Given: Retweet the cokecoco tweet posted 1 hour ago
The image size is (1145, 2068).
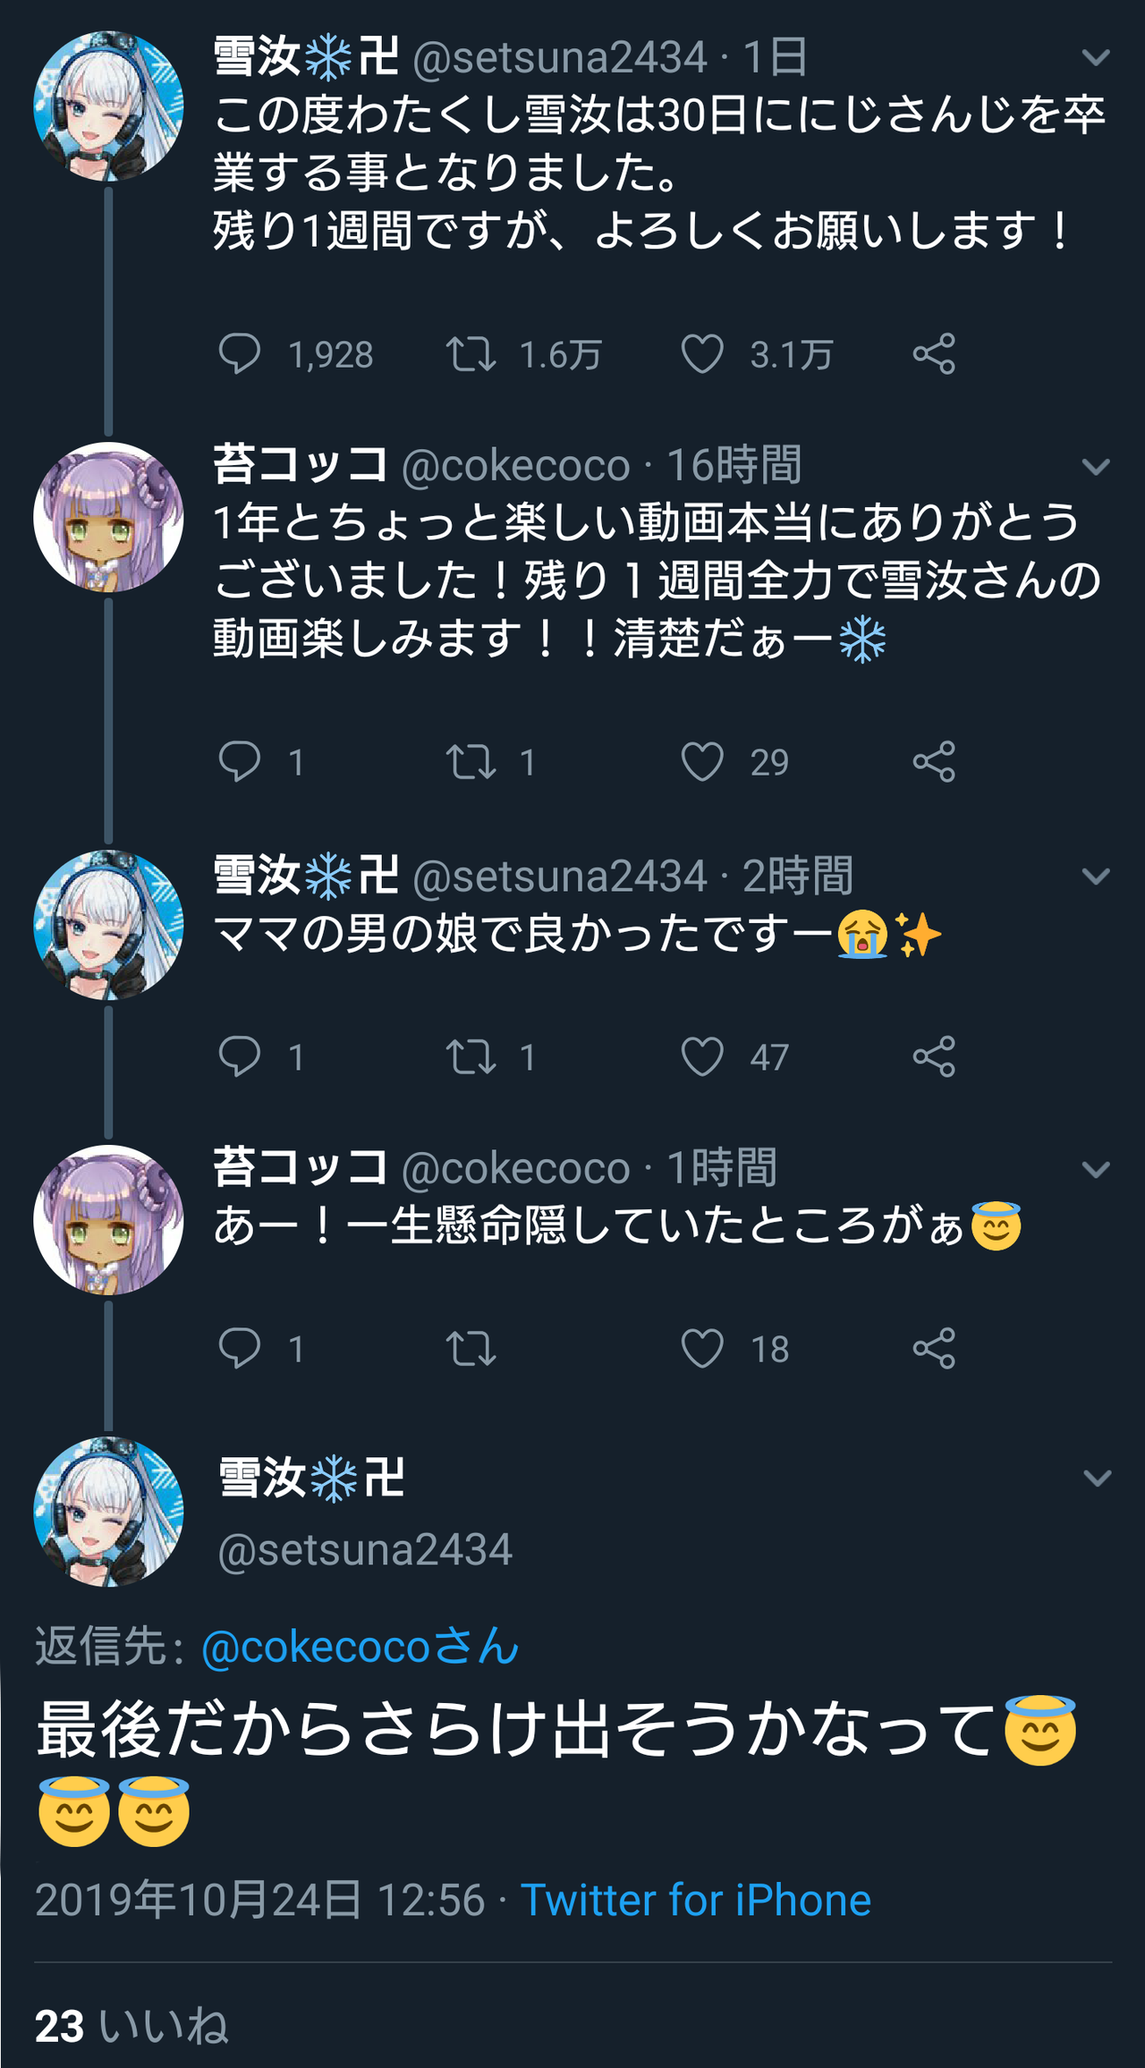Looking at the screenshot, I should (471, 1349).
